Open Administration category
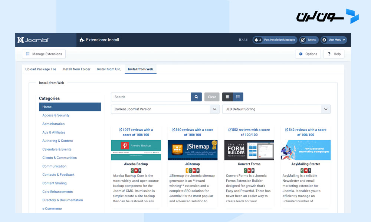Screen dimensions: 371x222 (53, 124)
